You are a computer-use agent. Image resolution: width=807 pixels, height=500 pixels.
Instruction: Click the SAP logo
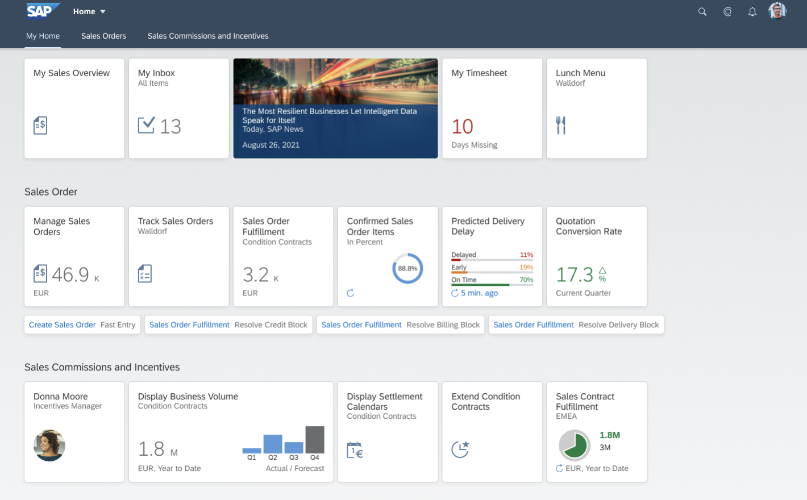(x=41, y=11)
